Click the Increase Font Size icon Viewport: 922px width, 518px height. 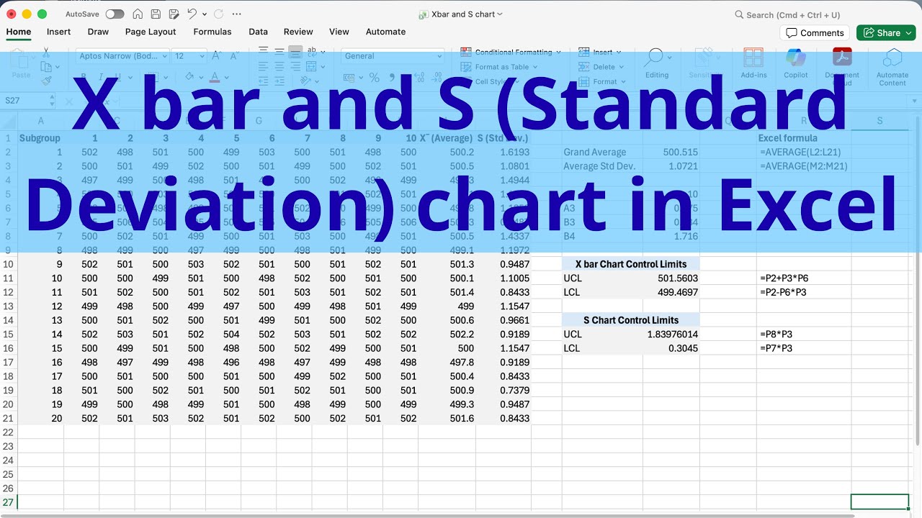click(x=217, y=56)
